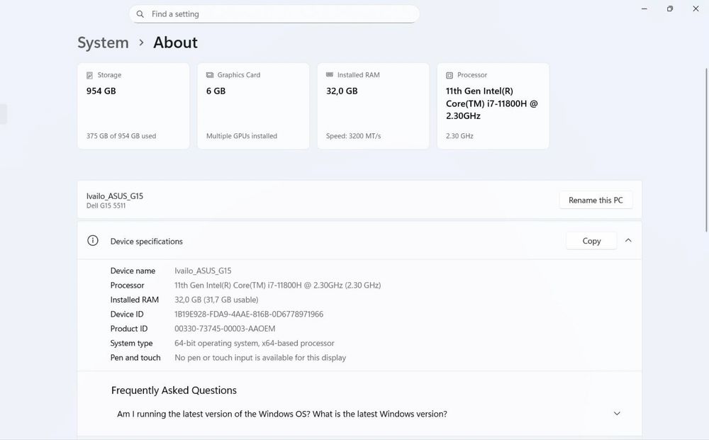Click the Graphics Card icon
The image size is (709, 440).
click(210, 75)
